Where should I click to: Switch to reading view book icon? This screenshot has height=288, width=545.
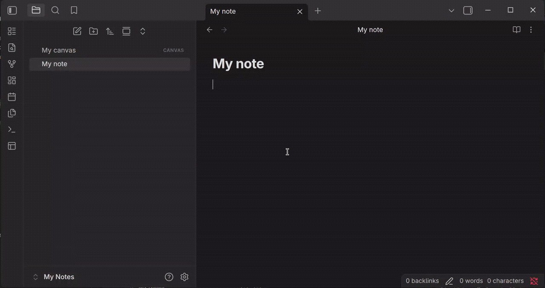(516, 30)
